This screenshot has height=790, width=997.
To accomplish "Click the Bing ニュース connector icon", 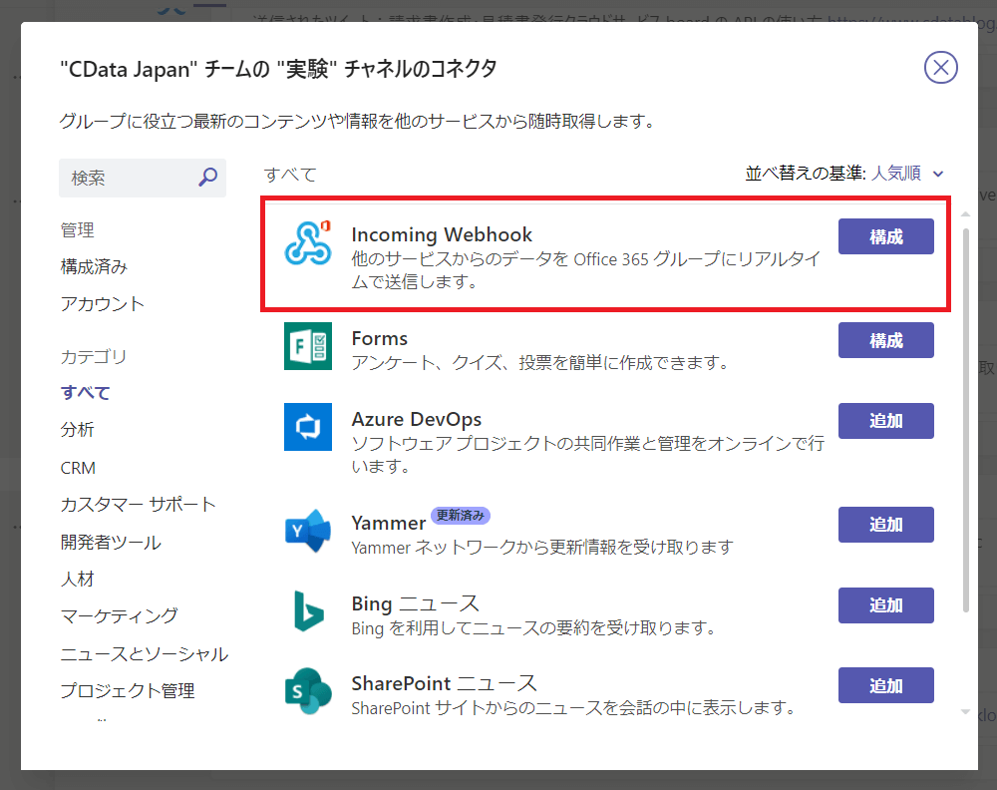I will (x=308, y=611).
